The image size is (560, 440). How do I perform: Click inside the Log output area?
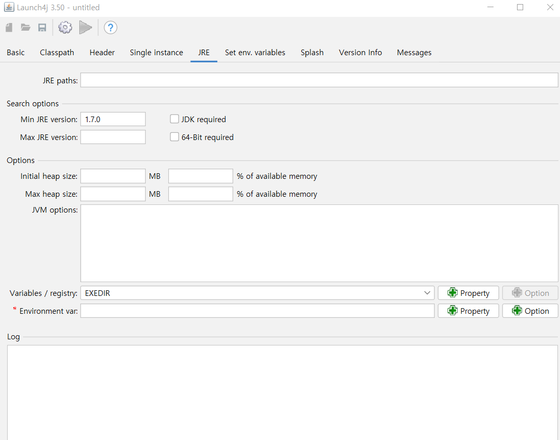[282, 392]
